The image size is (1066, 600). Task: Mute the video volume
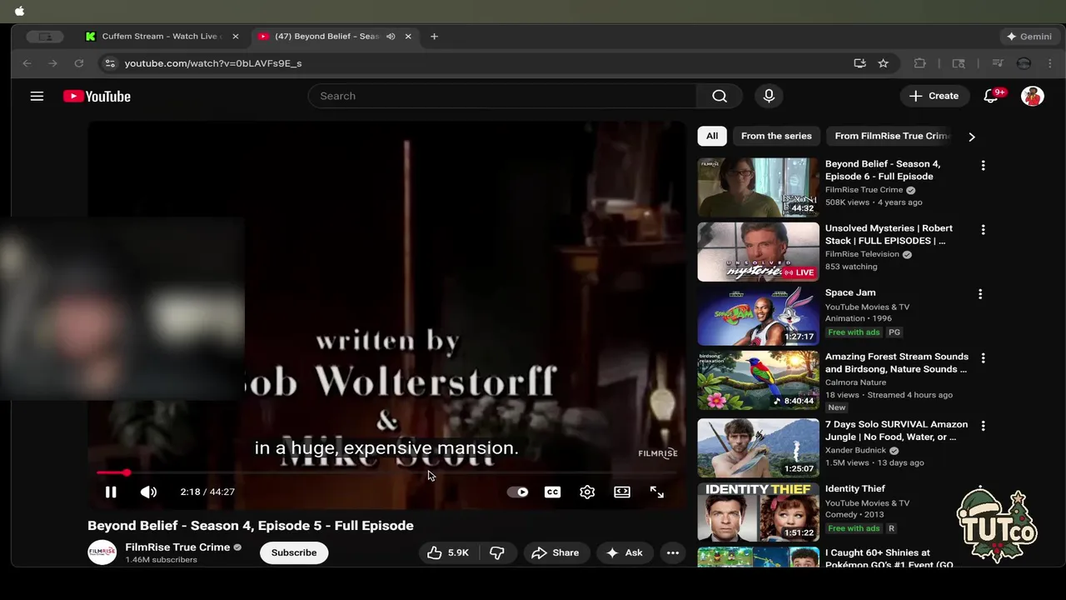coord(149,492)
